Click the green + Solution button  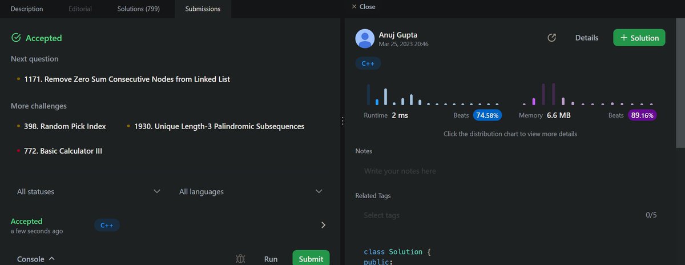click(639, 38)
